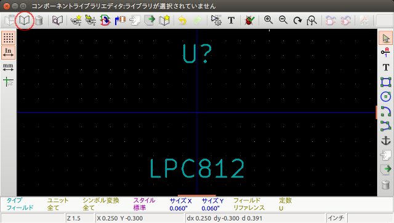Switch units to inches
This screenshot has height=223, width=394.
(x=8, y=52)
